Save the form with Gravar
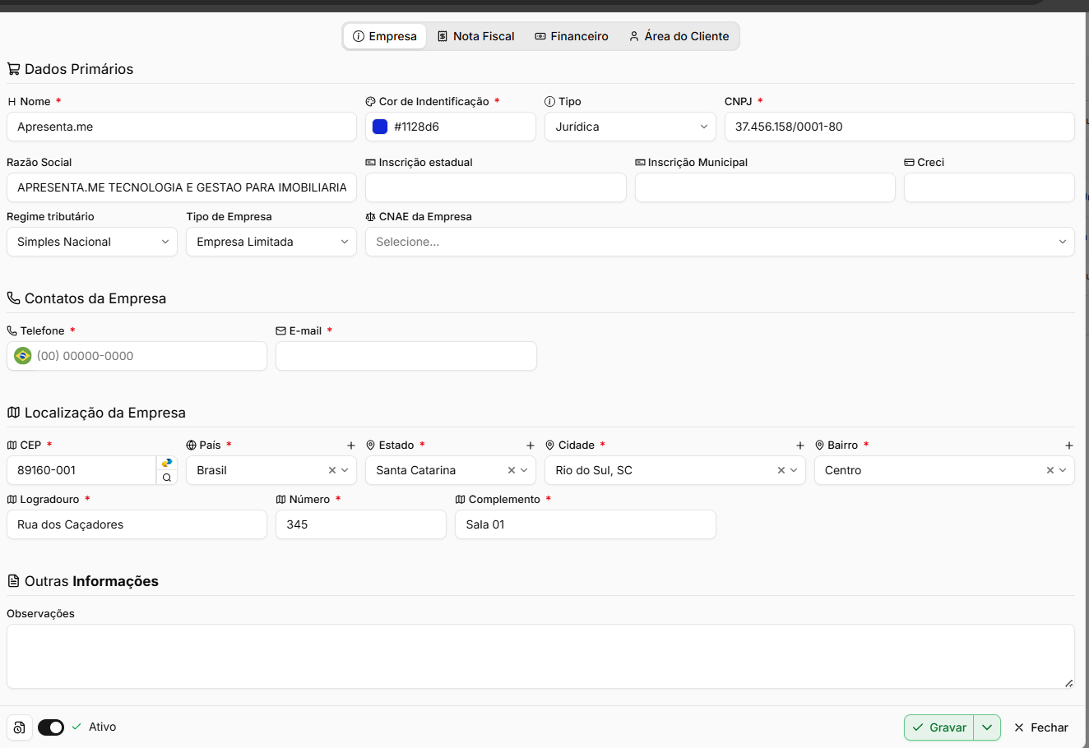 click(x=939, y=727)
